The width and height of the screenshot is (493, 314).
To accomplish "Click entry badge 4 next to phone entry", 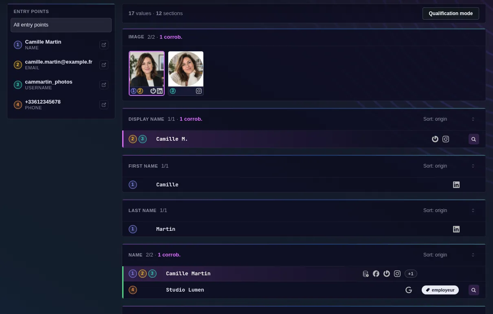I will (18, 105).
